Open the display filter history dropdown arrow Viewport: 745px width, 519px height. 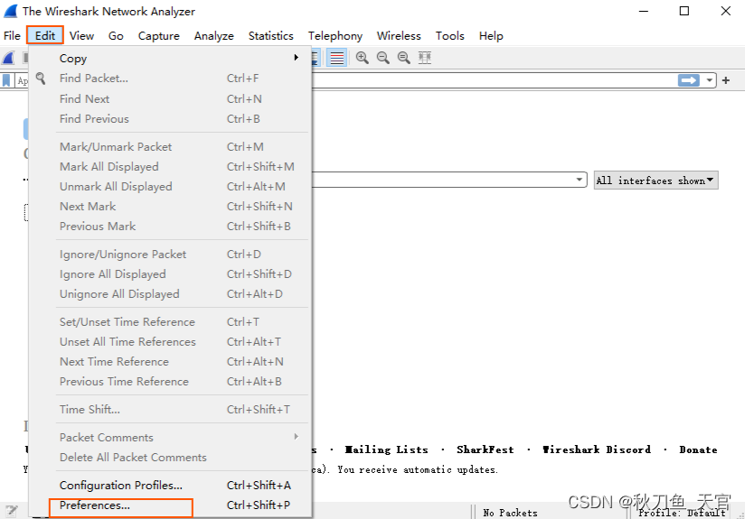pos(709,80)
